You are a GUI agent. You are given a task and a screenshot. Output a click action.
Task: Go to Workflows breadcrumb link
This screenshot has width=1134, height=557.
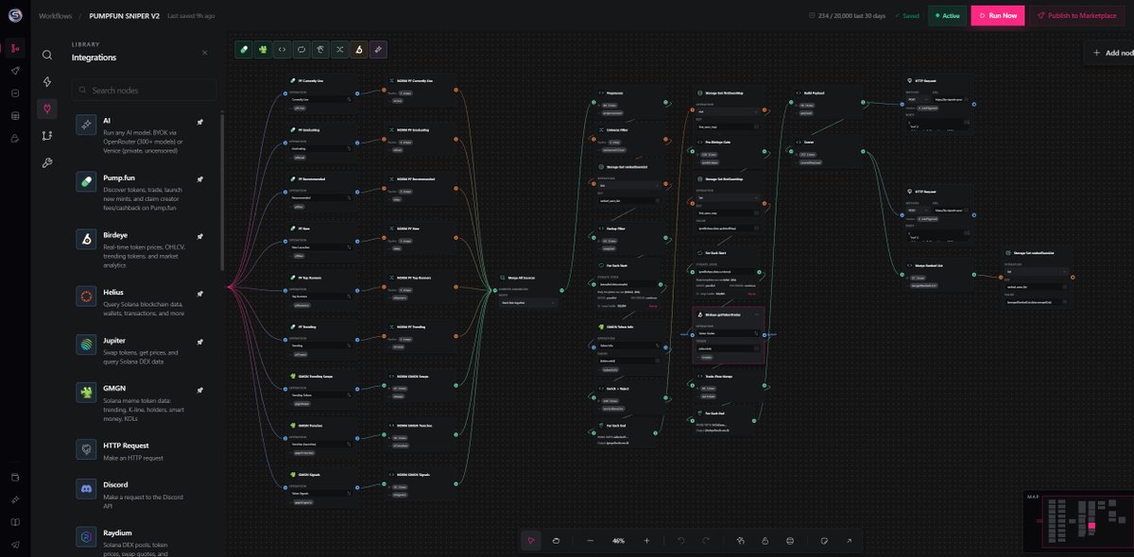(57, 16)
